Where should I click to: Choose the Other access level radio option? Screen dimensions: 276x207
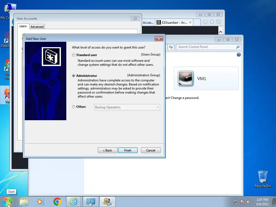point(74,107)
